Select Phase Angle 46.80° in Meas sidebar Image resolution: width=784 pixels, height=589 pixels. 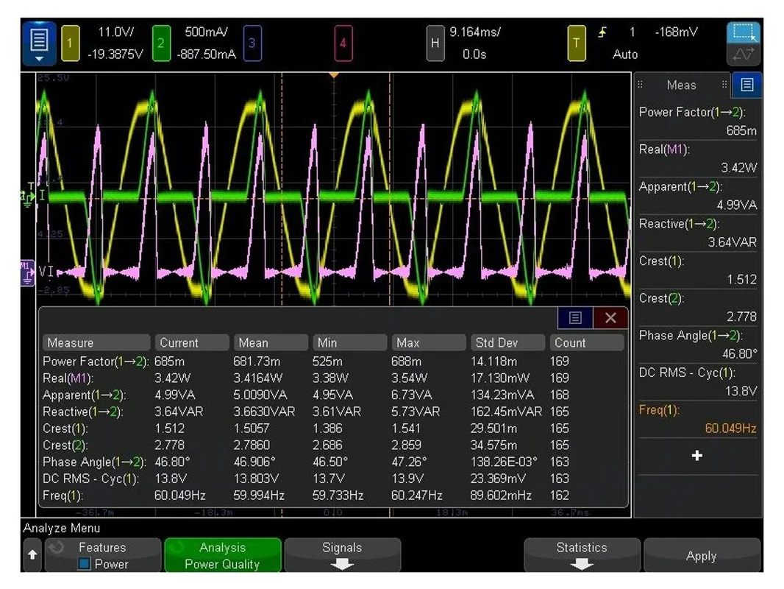click(x=698, y=345)
